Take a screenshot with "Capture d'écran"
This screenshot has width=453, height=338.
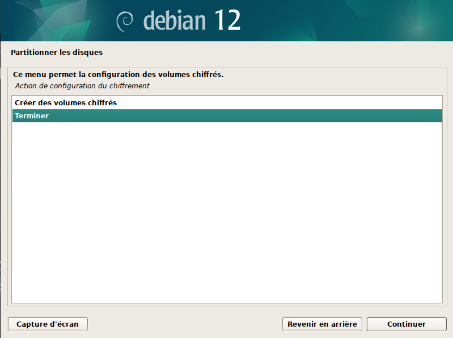point(48,324)
